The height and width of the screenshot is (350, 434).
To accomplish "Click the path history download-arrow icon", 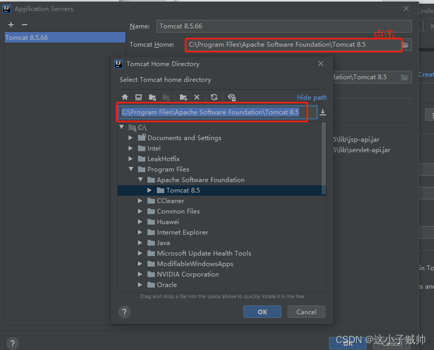I will 323,112.
